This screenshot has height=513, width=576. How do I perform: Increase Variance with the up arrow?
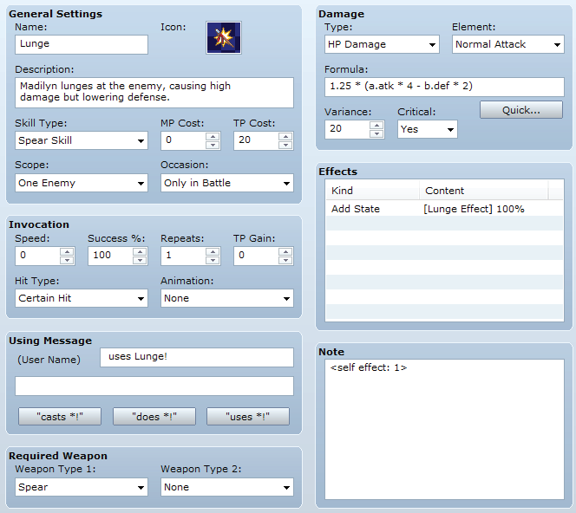376,125
